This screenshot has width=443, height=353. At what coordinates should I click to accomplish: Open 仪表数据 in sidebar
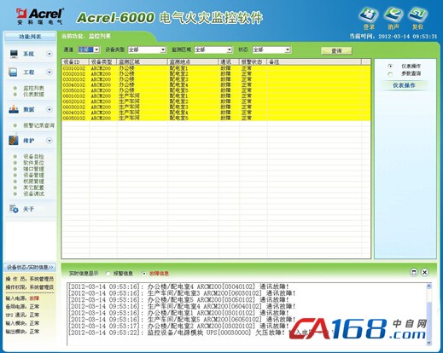pyautogui.click(x=33, y=95)
